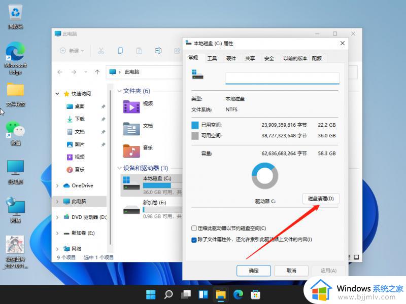This screenshot has width=406, height=304.
Task: Click the drive label input field
Action: [282, 78]
